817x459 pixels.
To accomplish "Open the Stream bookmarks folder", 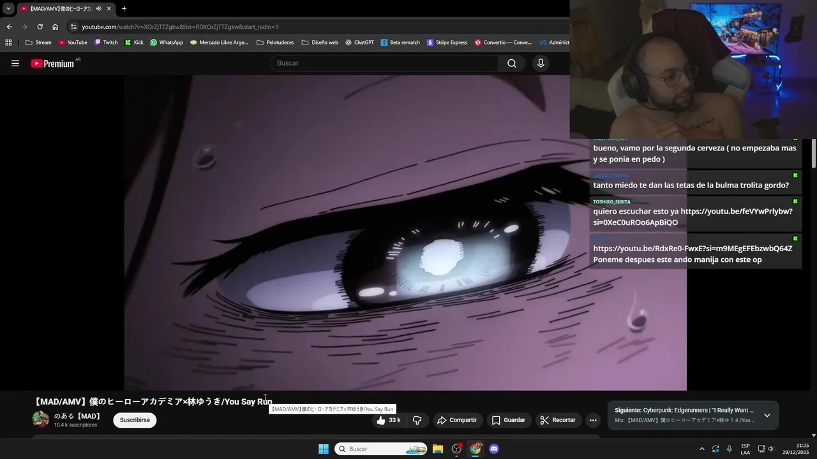I will 38,43.
